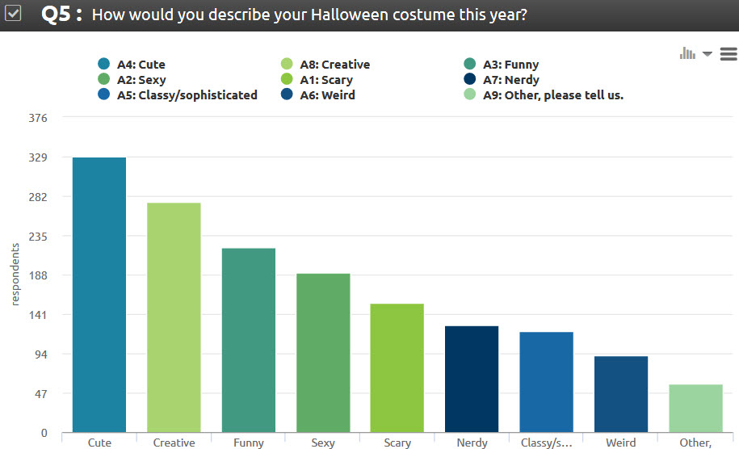Click the Funny bar in the chart
Viewport: 739px width, 449px height.
pyautogui.click(x=249, y=340)
